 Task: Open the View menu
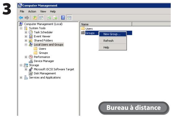[x=43, y=12]
